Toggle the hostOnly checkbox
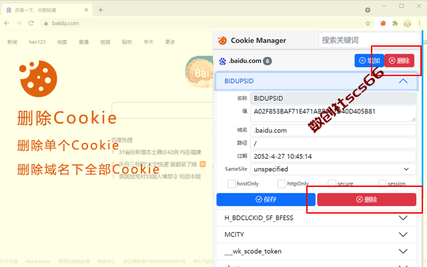Screen dimensions: 427x267 (232, 184)
